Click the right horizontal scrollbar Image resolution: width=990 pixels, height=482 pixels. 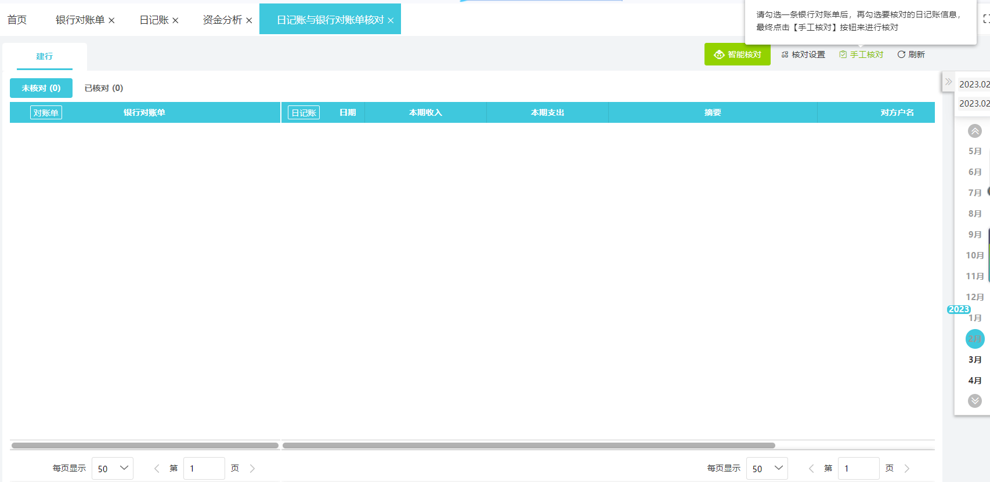click(x=529, y=446)
